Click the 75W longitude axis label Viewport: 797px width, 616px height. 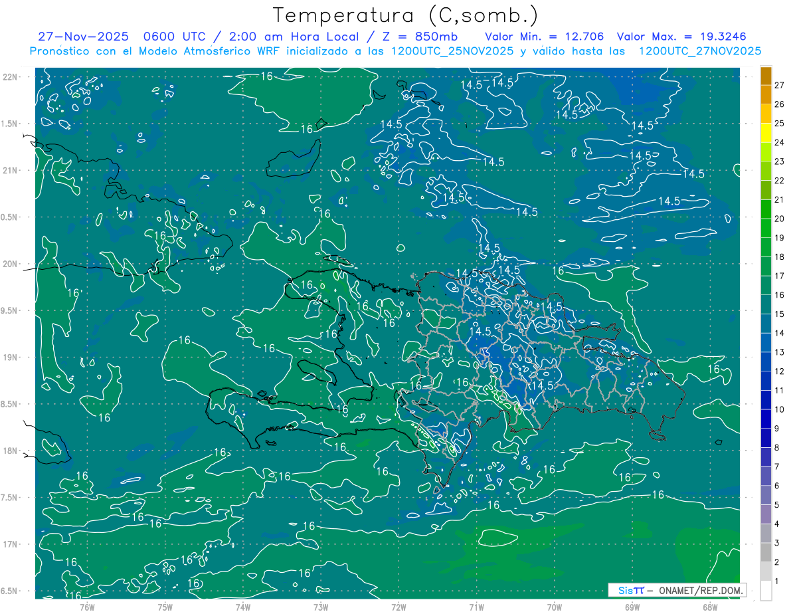[x=165, y=607]
